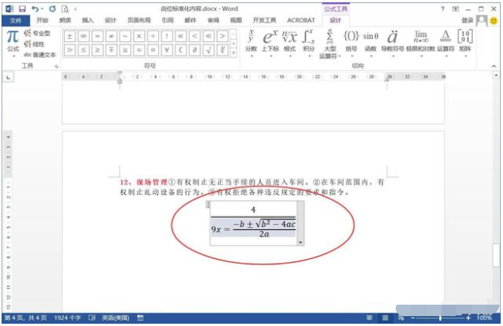Expand the 工具 group dialog launcher

(x=56, y=67)
